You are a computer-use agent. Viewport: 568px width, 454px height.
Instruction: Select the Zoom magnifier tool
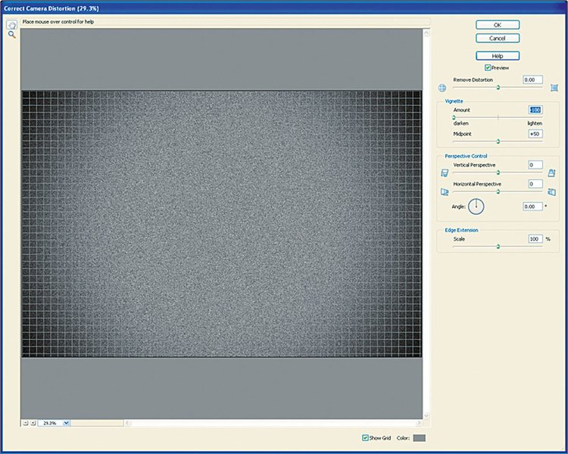(x=12, y=35)
